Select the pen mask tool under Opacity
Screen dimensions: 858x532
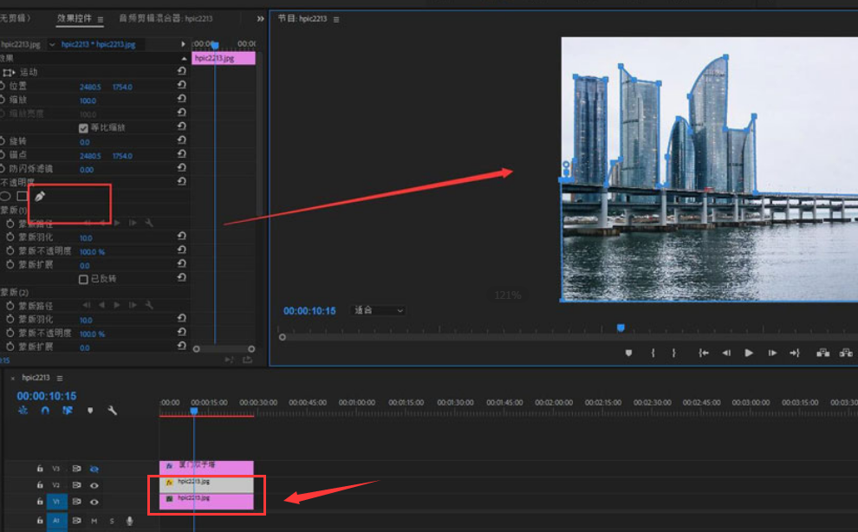[40, 196]
